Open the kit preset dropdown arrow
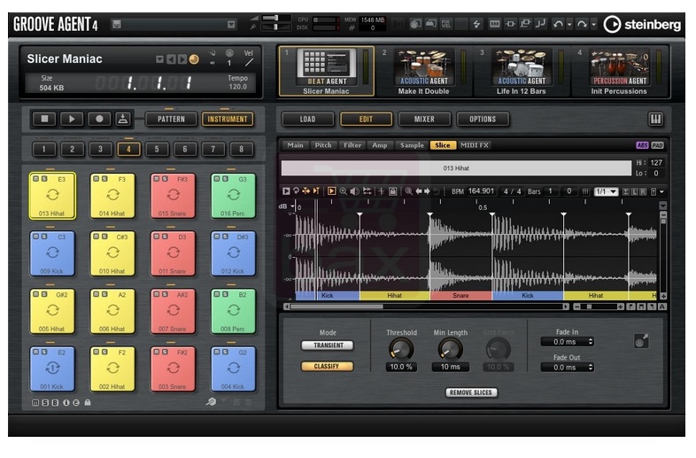The width and height of the screenshot is (696, 458). click(159, 59)
